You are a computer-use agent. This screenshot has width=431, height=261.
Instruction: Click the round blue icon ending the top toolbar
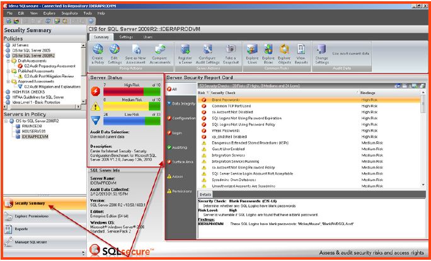91,21
